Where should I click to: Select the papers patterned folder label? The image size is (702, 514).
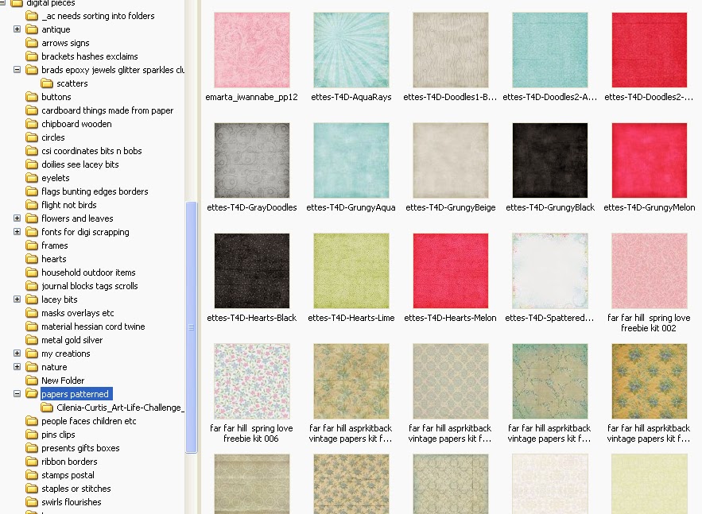pos(76,394)
